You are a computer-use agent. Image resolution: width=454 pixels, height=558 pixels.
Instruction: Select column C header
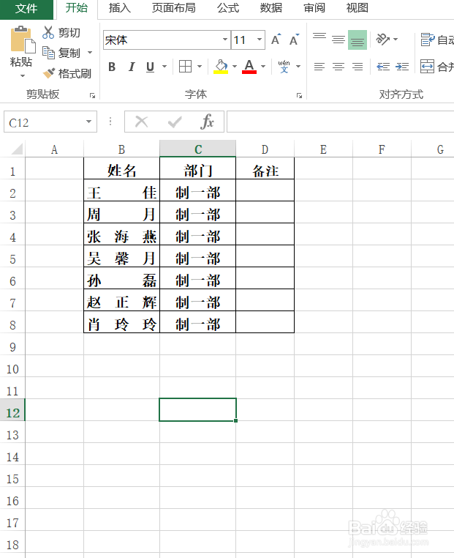198,149
